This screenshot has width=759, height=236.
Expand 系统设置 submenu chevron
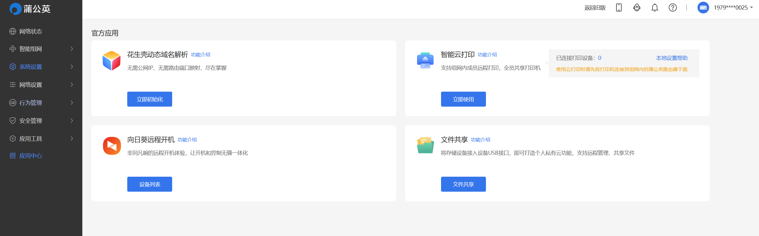coord(72,67)
